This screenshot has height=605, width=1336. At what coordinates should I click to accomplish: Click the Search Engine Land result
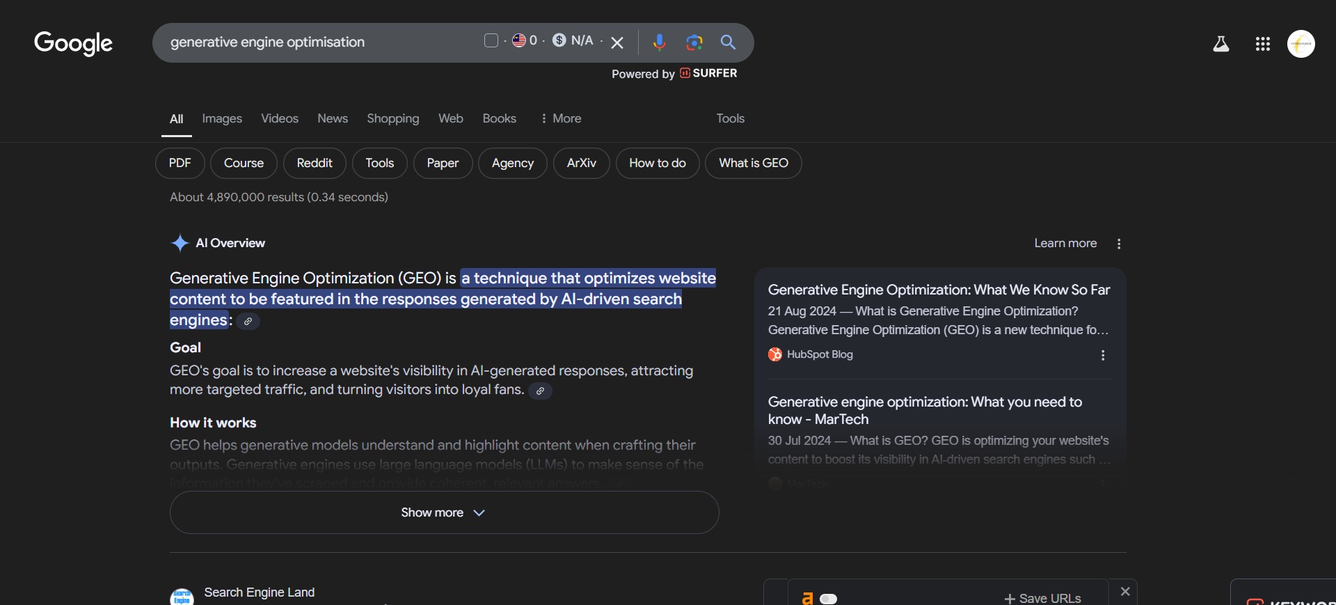[259, 592]
